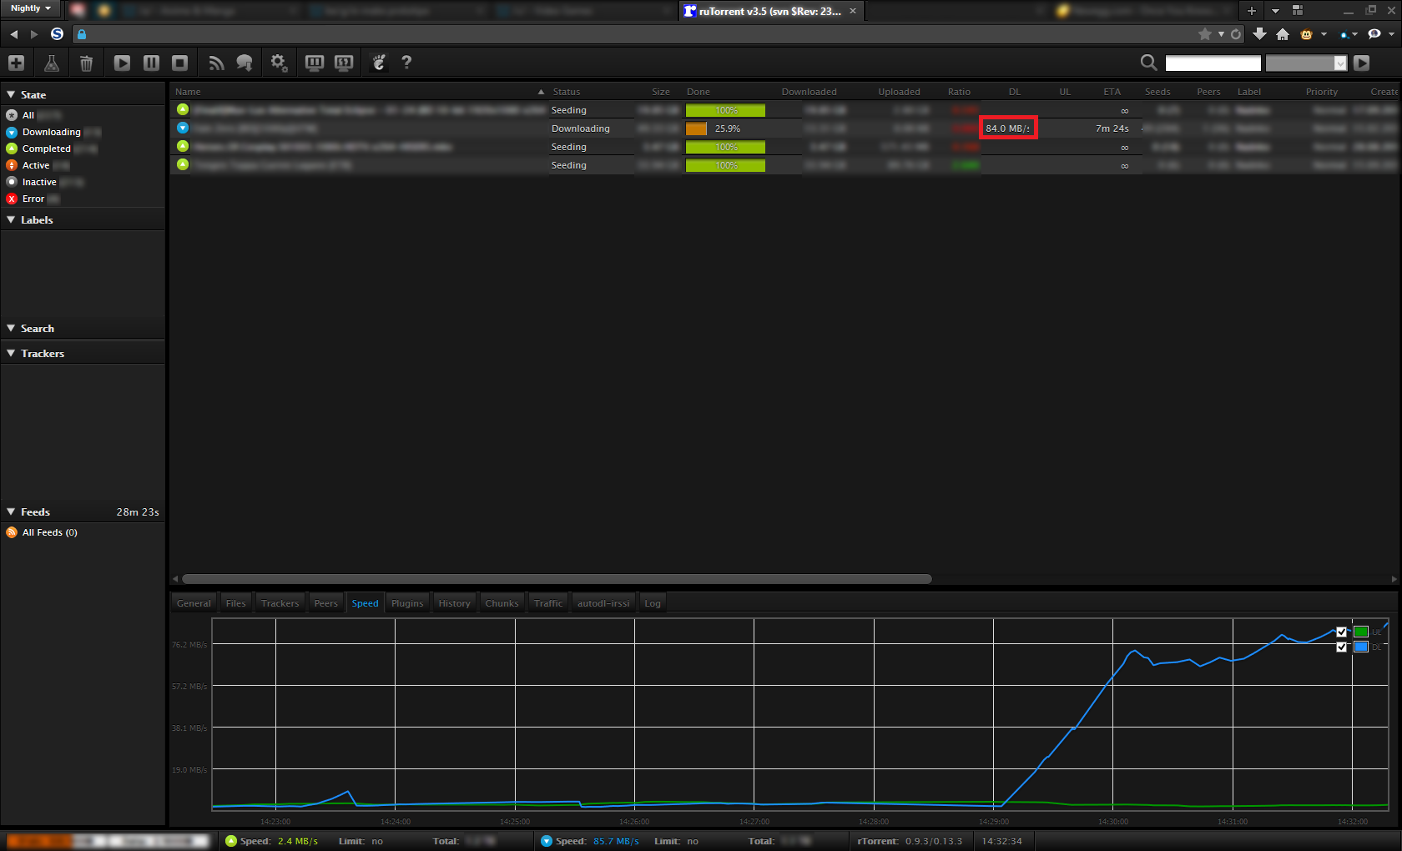Open a new browser tab
1402x851 pixels.
[1251, 11]
